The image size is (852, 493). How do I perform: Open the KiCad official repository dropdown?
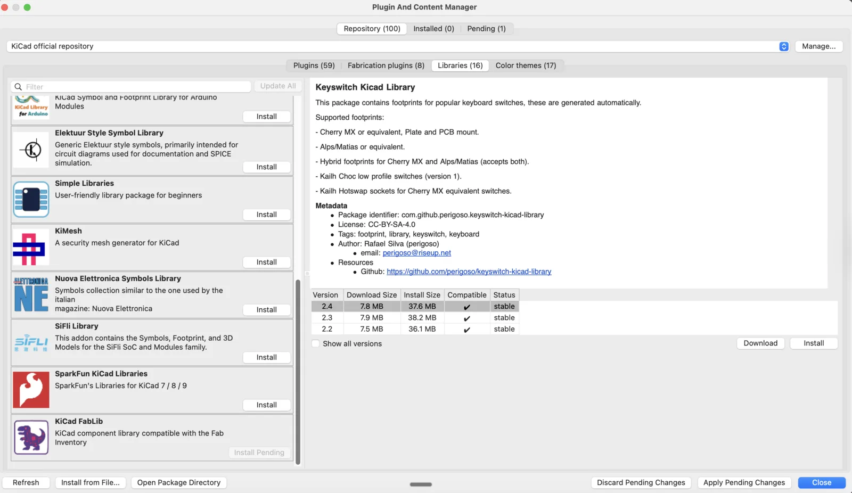pyautogui.click(x=398, y=46)
